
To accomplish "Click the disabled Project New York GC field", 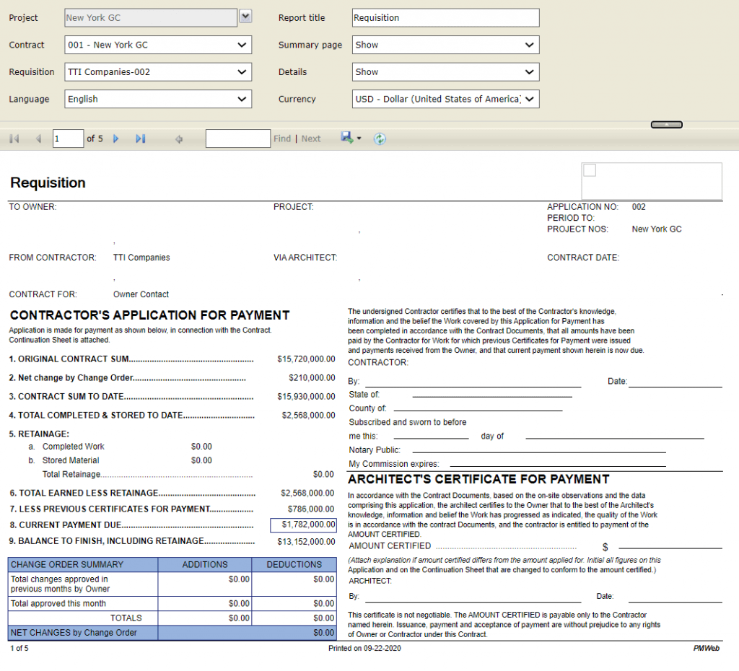I will [x=151, y=17].
